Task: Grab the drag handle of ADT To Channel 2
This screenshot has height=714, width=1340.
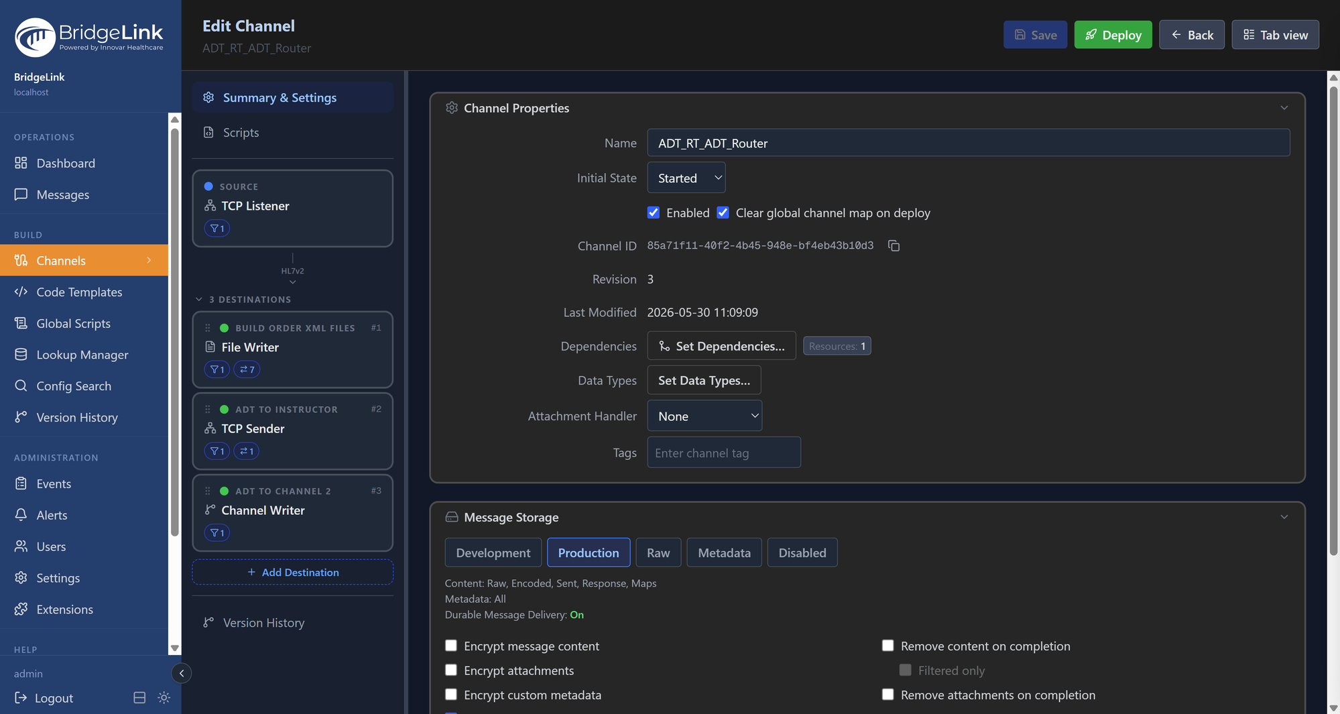Action: [x=208, y=491]
